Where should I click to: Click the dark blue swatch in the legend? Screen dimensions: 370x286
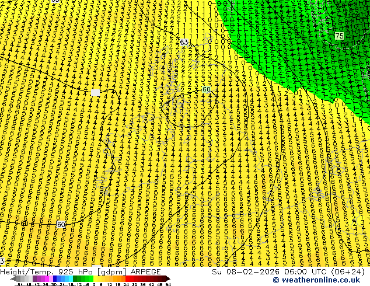click(55, 278)
